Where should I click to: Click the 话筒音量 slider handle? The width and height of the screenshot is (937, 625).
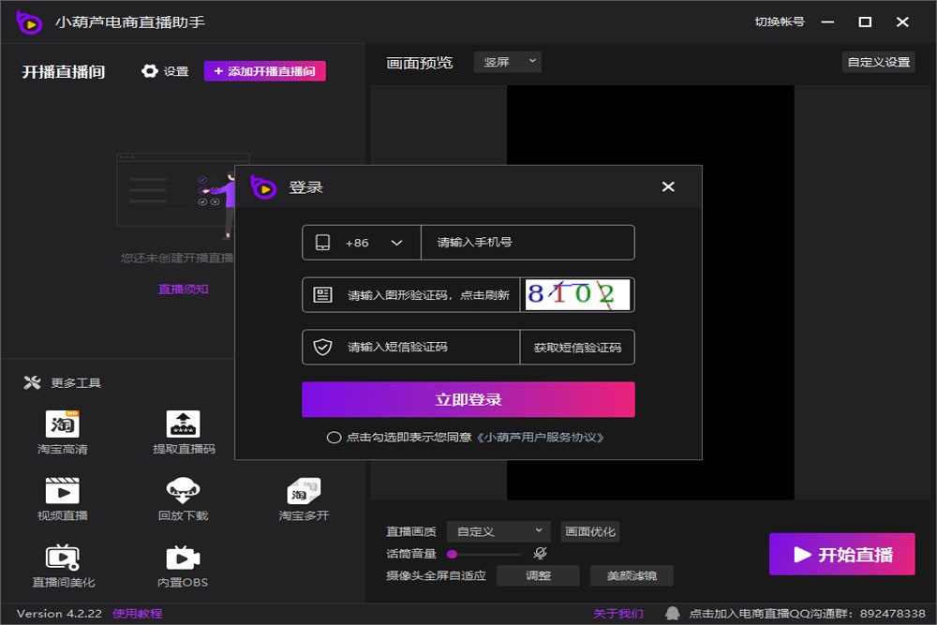click(453, 554)
